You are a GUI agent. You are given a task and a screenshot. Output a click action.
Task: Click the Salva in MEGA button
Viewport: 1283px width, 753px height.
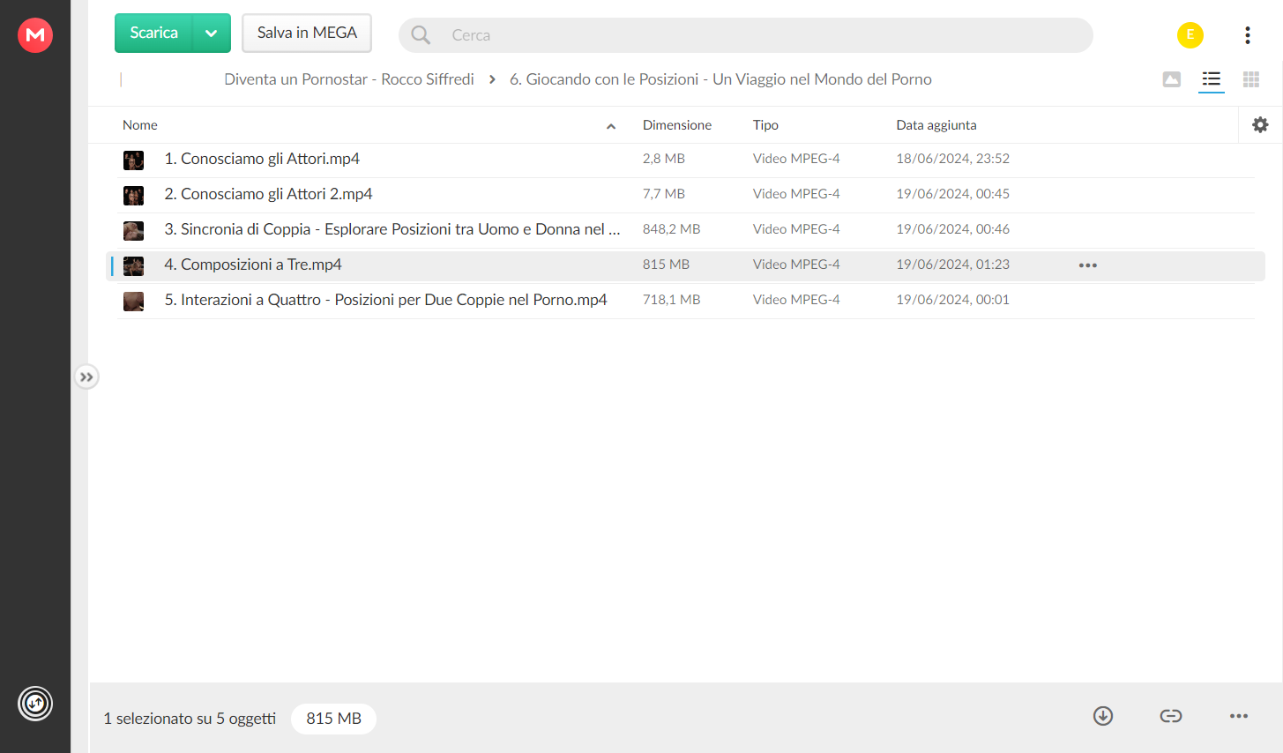[x=307, y=33]
